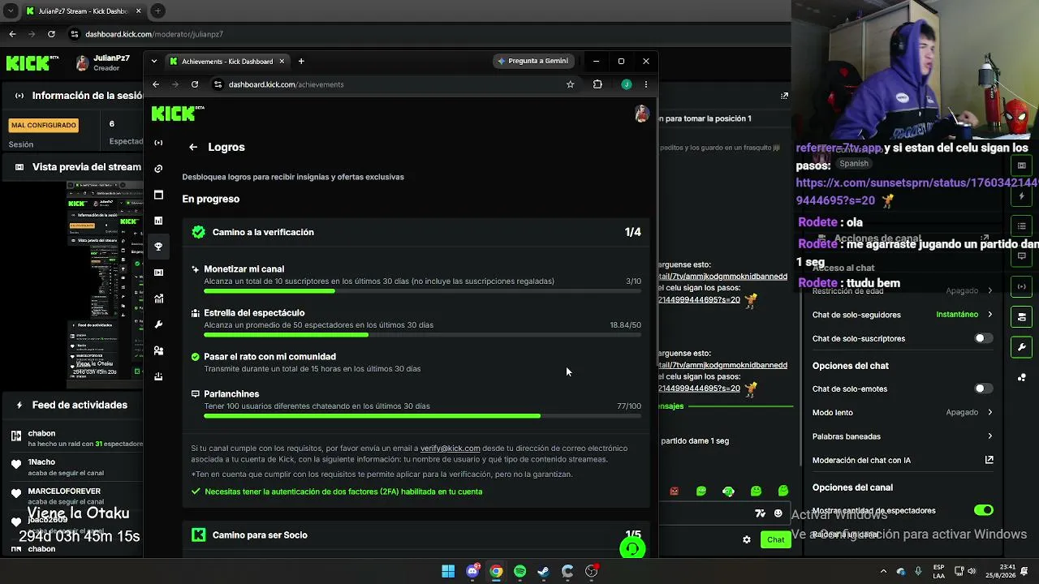Open the bar-chart icon in Achievements sidebar
Screen dimensions: 1039x584
158,221
